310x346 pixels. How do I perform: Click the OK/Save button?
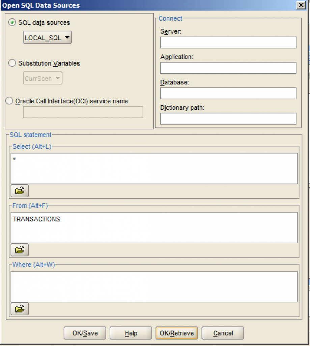(85, 333)
